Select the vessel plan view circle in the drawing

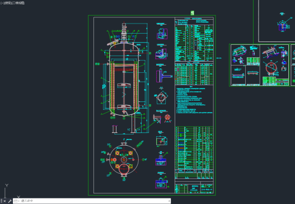tap(124, 160)
